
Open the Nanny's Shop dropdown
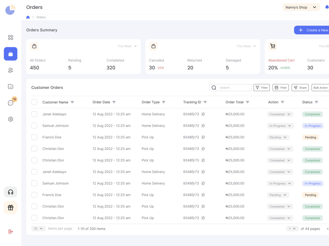click(x=301, y=7)
